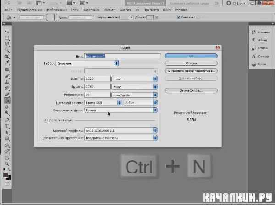The width and height of the screenshot is (275, 205).
Task: Select the Hand tool
Action: tap(7, 158)
